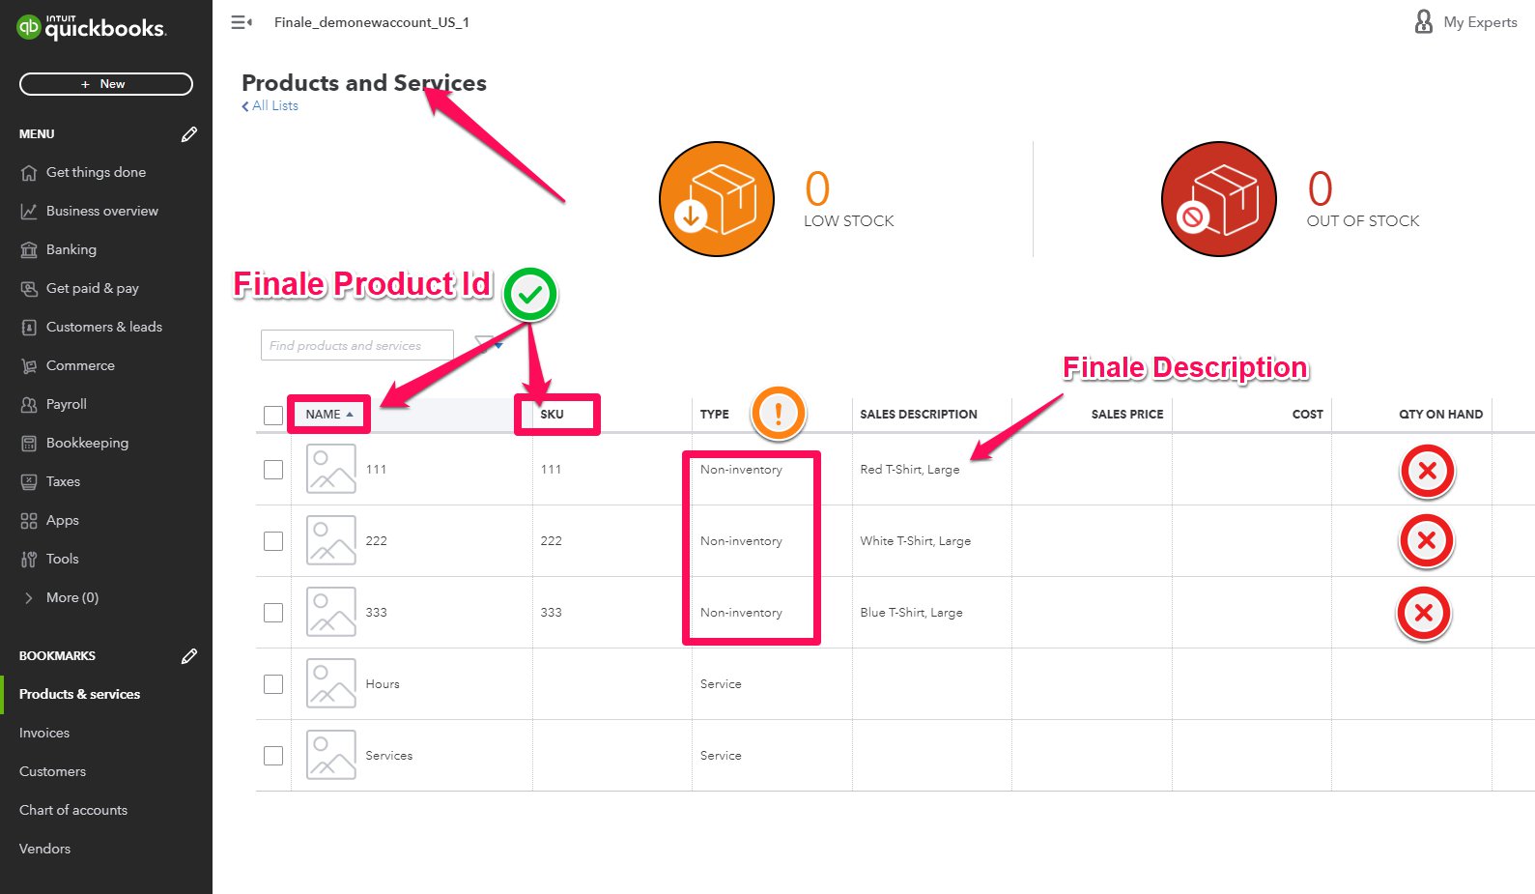The height and width of the screenshot is (894, 1535).
Task: Click the Finale_demonewaccount_US_1 company name
Action: pyautogui.click(x=372, y=22)
